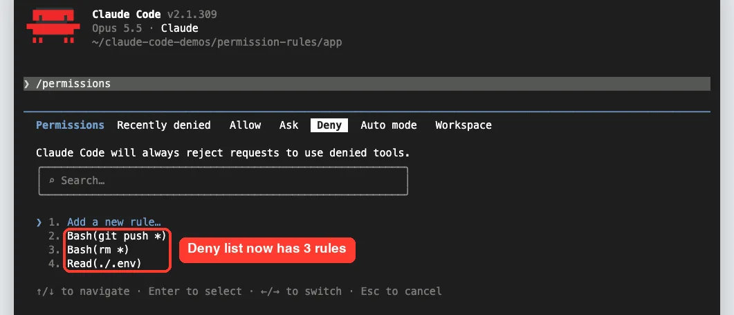Click the ↑/↓ to navigate hint
Screen dimensions: 734x315
pyautogui.click(x=83, y=291)
